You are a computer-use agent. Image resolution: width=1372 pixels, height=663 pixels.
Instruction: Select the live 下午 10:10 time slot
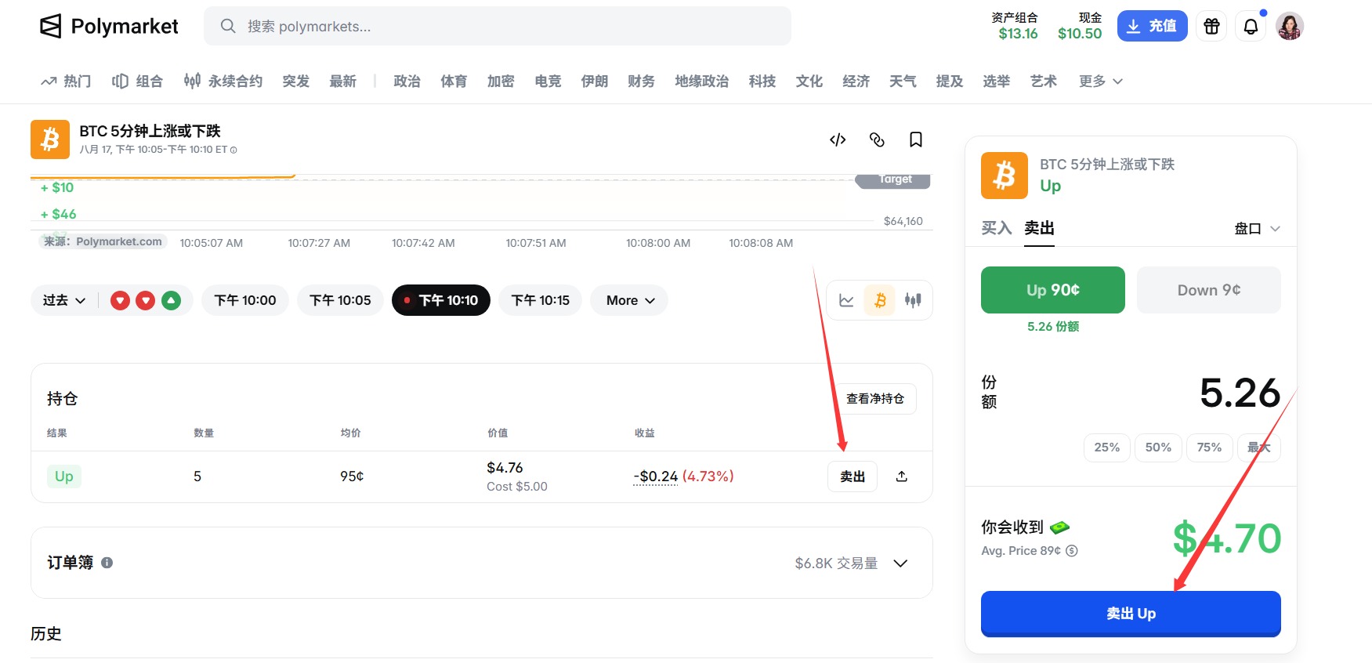coord(441,300)
